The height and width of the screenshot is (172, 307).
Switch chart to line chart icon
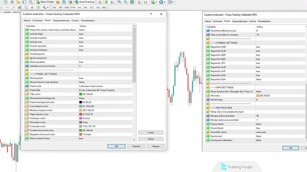click(x=112, y=2)
